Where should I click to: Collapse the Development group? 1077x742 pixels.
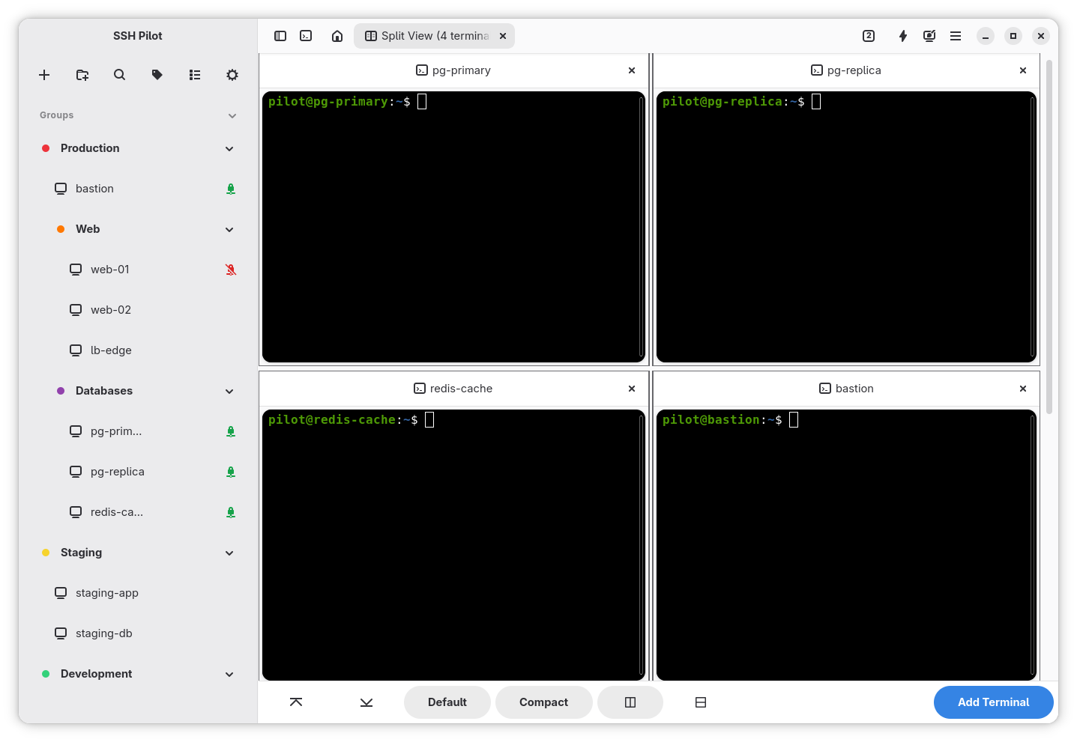[x=229, y=674]
